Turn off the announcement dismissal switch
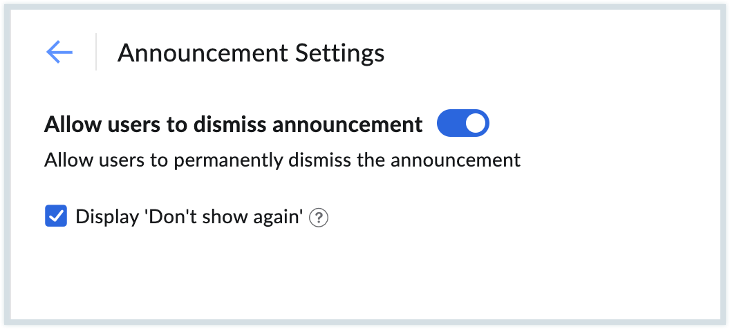Screen dimensions: 730x329 (x=462, y=123)
